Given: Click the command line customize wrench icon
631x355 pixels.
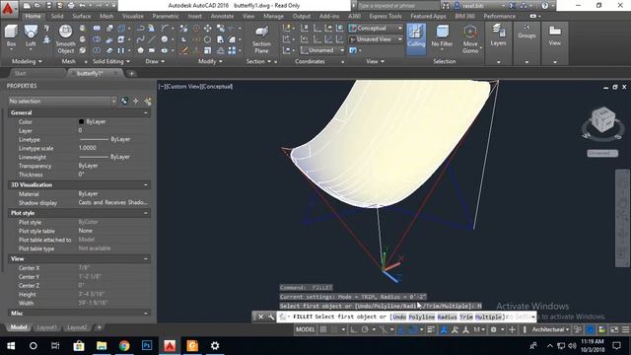Looking at the screenshot, I should click(x=271, y=317).
